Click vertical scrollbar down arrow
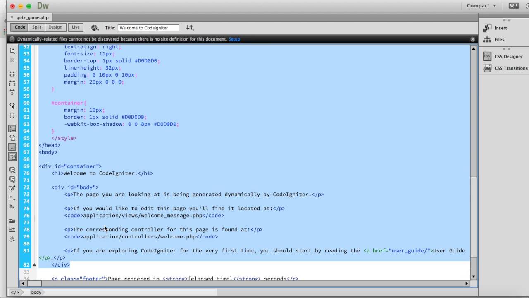This screenshot has height=298, width=529. tap(474, 276)
